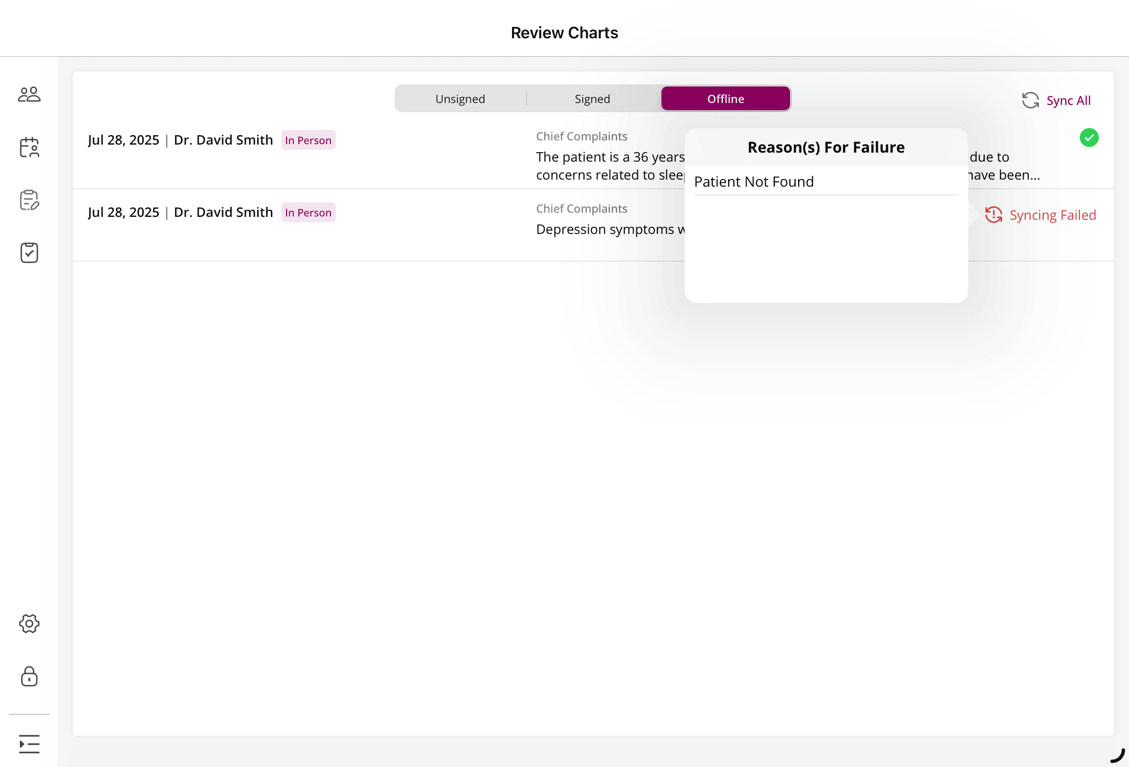Click the In Person badge on the first chart

pos(308,140)
